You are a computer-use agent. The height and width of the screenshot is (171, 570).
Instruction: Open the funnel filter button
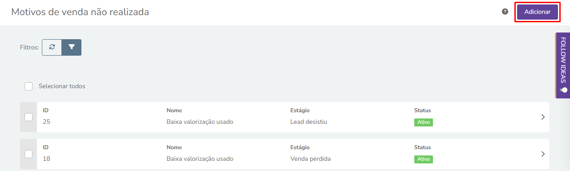[x=71, y=47]
